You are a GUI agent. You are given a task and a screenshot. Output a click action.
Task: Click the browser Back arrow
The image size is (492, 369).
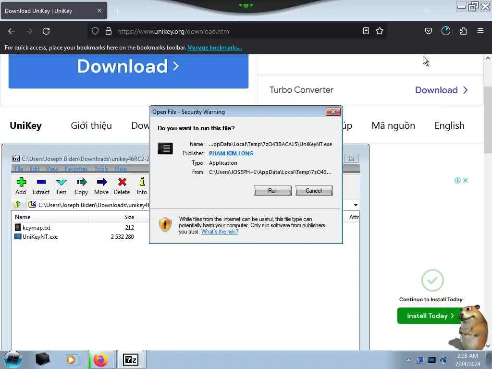[12, 31]
